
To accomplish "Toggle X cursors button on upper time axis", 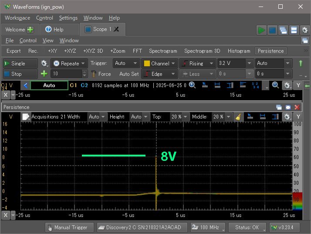I will [x=6, y=95].
